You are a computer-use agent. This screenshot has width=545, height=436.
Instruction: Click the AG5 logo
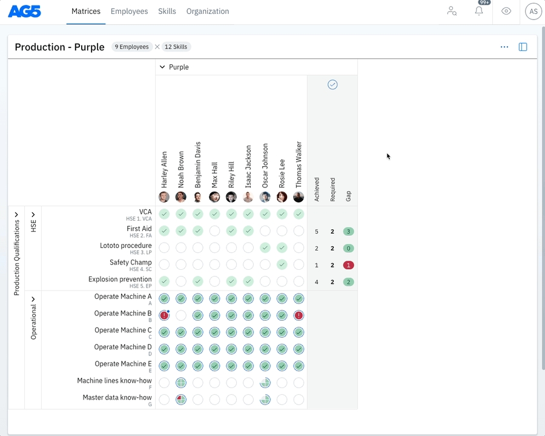pyautogui.click(x=24, y=11)
